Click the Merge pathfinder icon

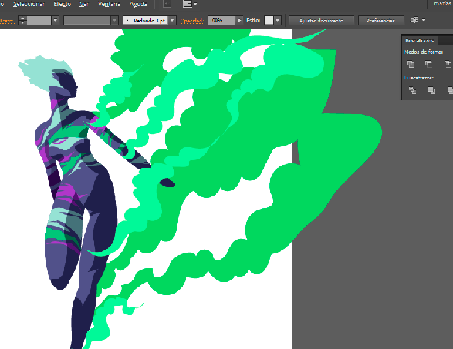tap(450, 90)
